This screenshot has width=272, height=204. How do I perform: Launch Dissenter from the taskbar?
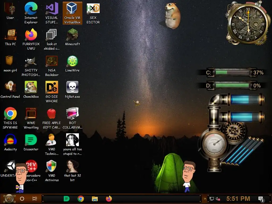(x=66, y=199)
